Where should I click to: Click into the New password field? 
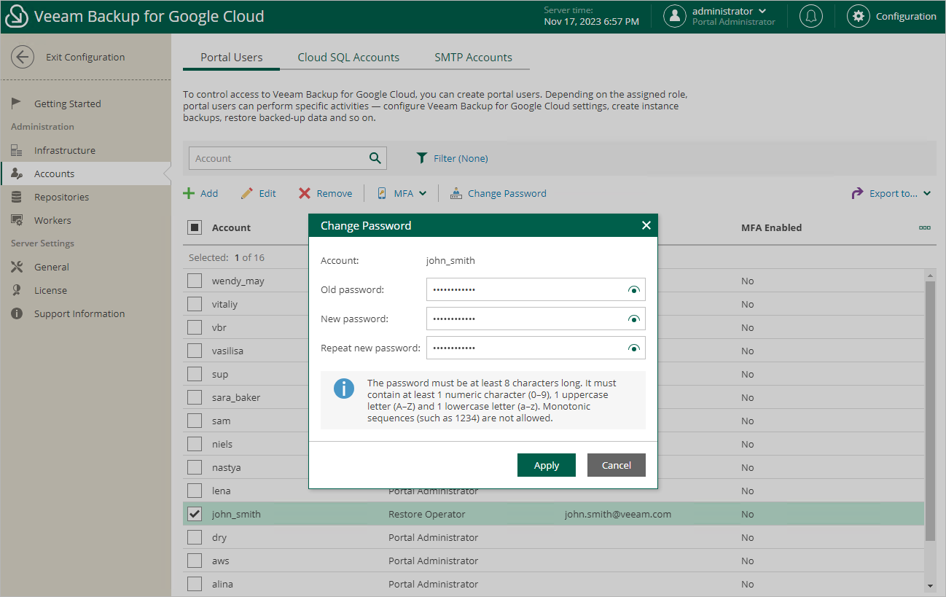[525, 319]
